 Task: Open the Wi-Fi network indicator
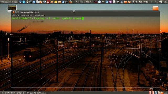(157, 2)
